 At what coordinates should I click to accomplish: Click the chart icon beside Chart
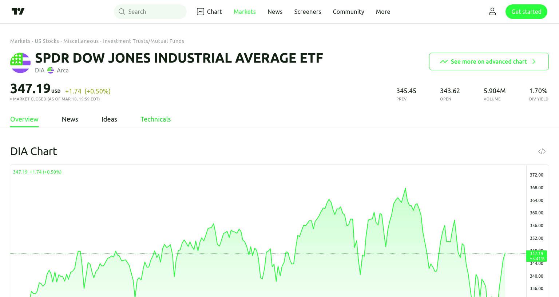(x=201, y=12)
